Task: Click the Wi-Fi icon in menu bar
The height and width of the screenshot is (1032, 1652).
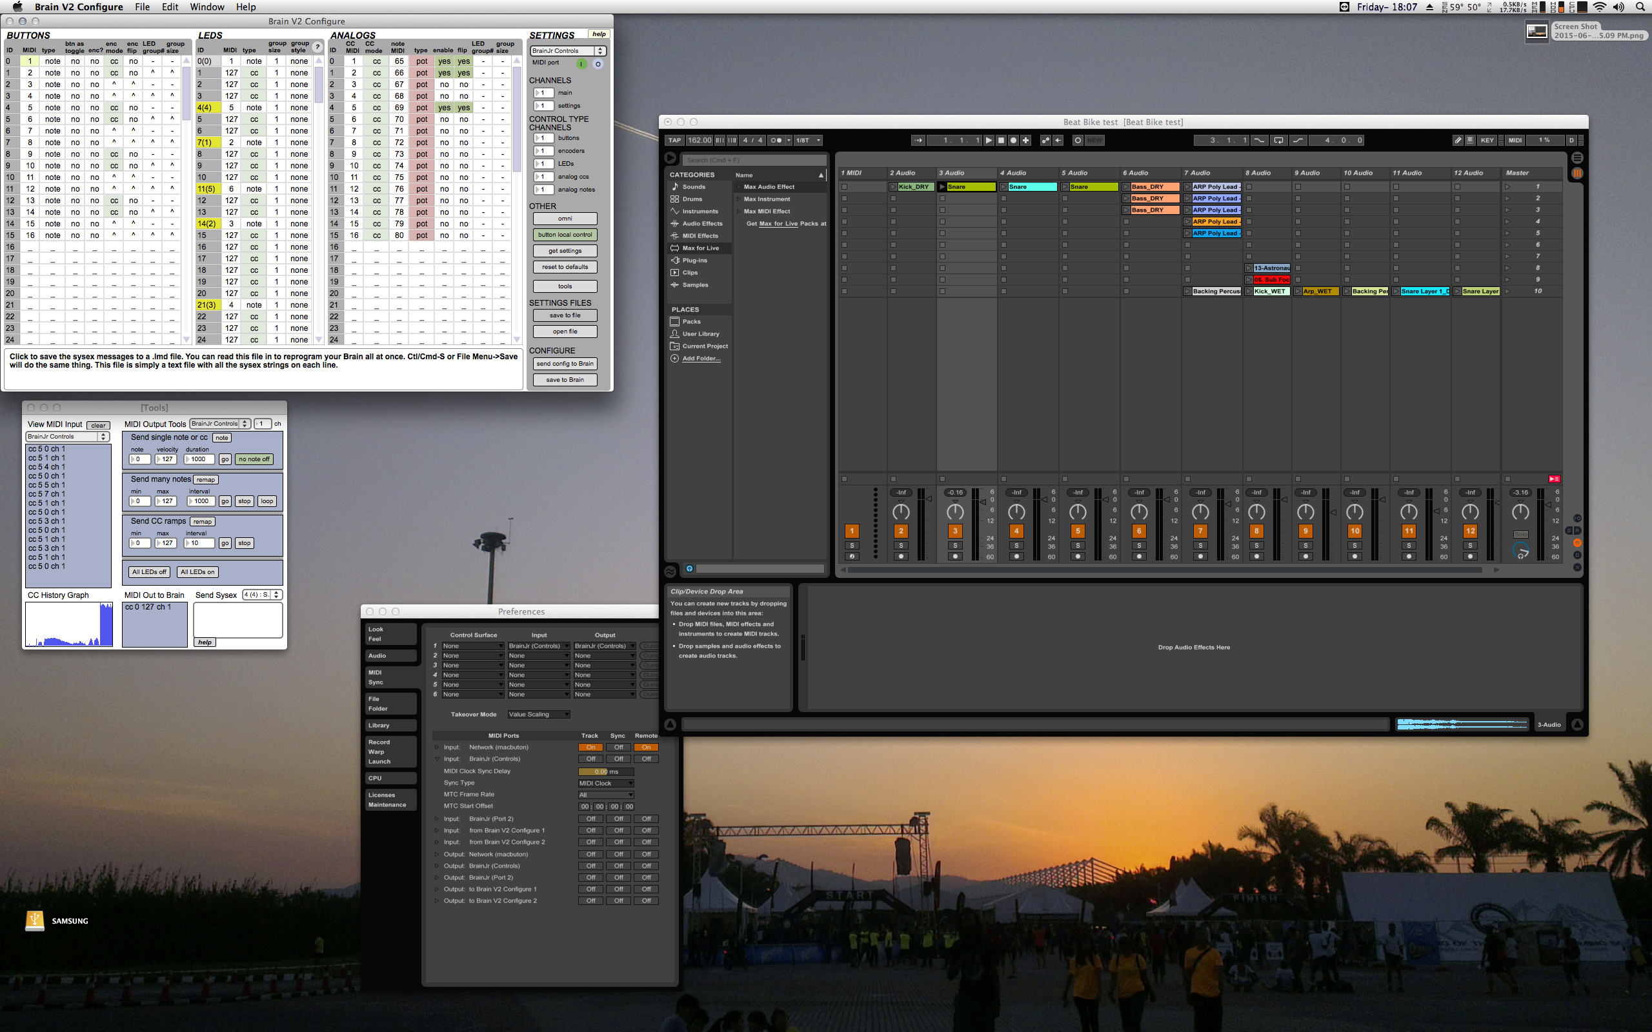Action: point(1600,7)
